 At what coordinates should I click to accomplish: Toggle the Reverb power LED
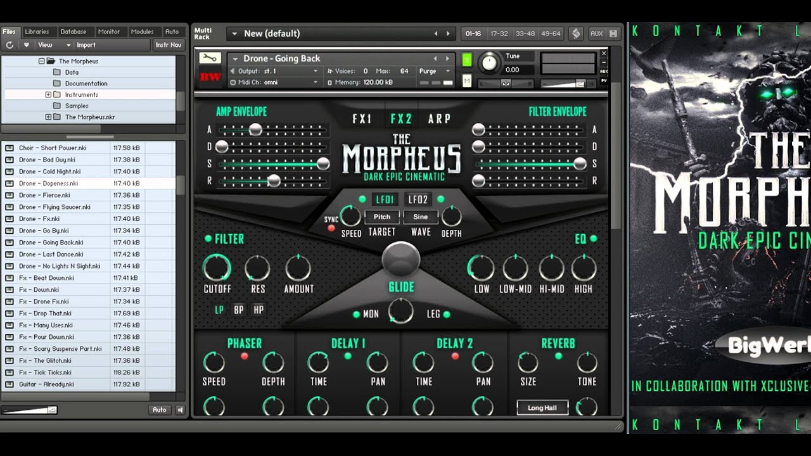click(x=558, y=356)
